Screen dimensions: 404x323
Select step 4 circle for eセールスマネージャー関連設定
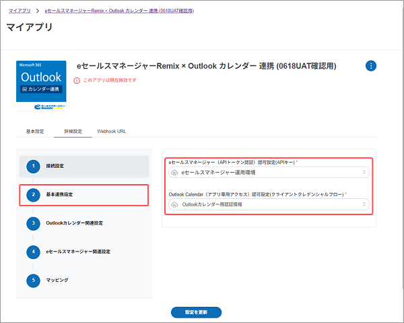point(31,251)
